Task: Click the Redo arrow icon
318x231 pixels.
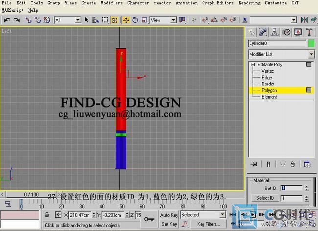Action: pyautogui.click(x=17, y=20)
